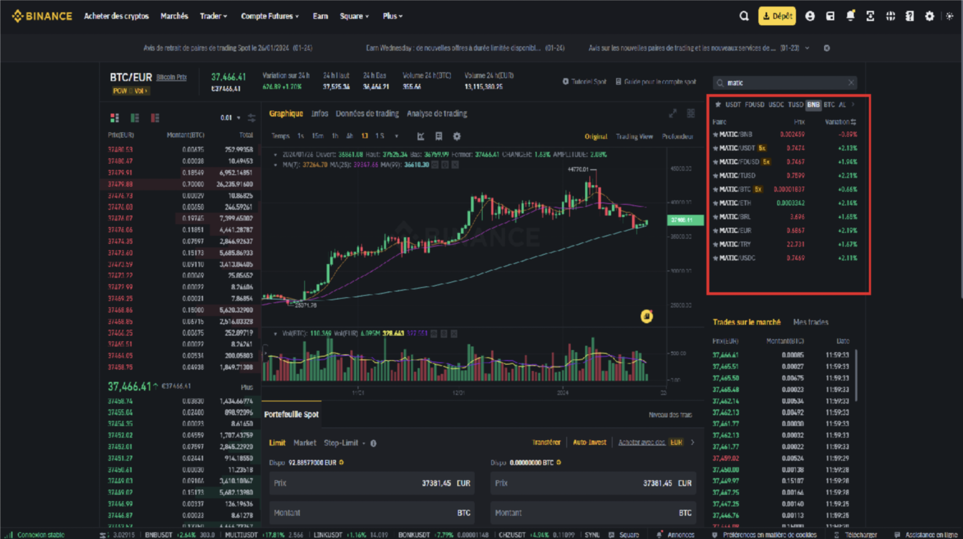Refresh EUR available balance icon
Screen dimensions: 963x539
[341, 462]
